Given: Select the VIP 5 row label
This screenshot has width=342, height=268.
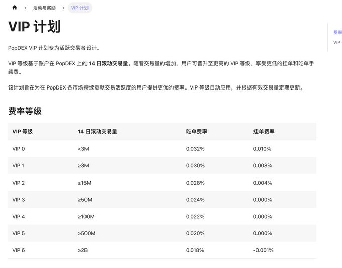Looking at the screenshot, I should (x=19, y=233).
